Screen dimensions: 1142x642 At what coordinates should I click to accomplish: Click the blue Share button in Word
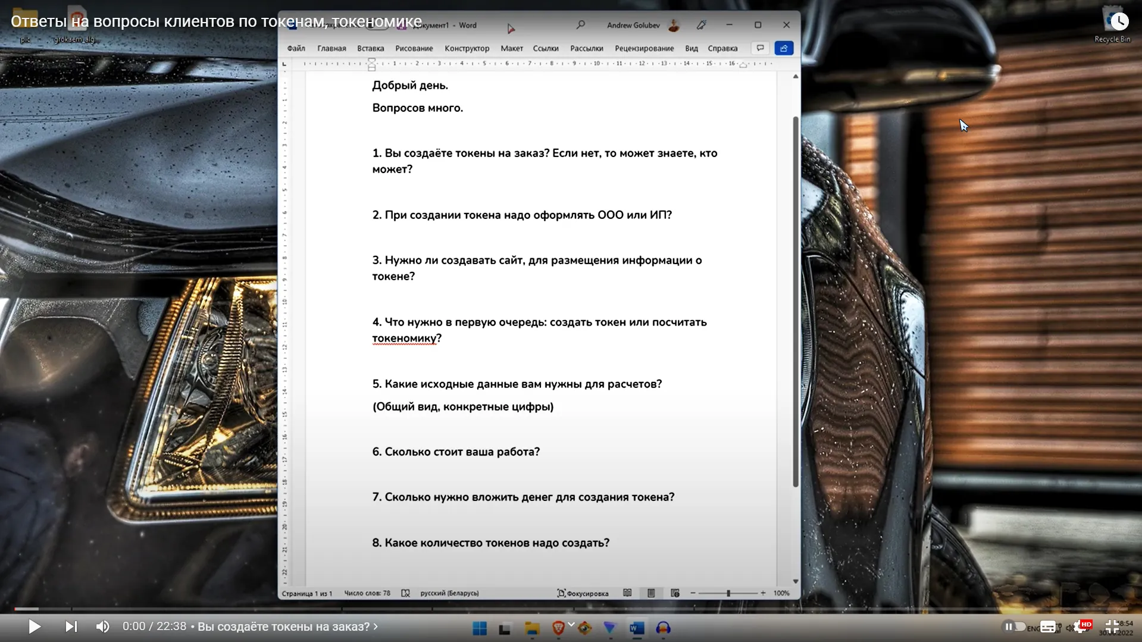[x=784, y=48]
